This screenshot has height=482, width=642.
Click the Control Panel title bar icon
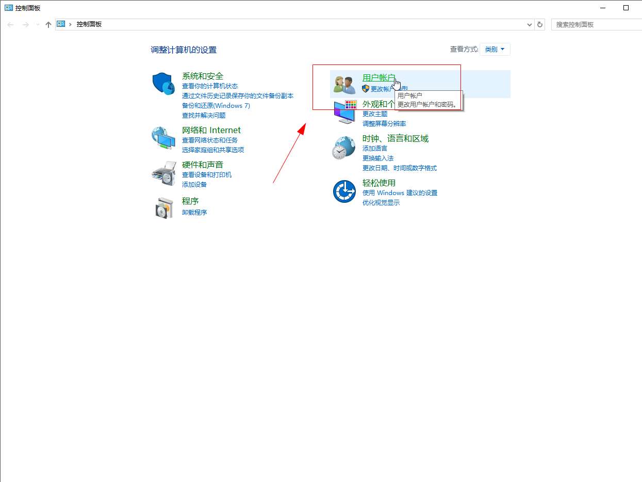9,8
